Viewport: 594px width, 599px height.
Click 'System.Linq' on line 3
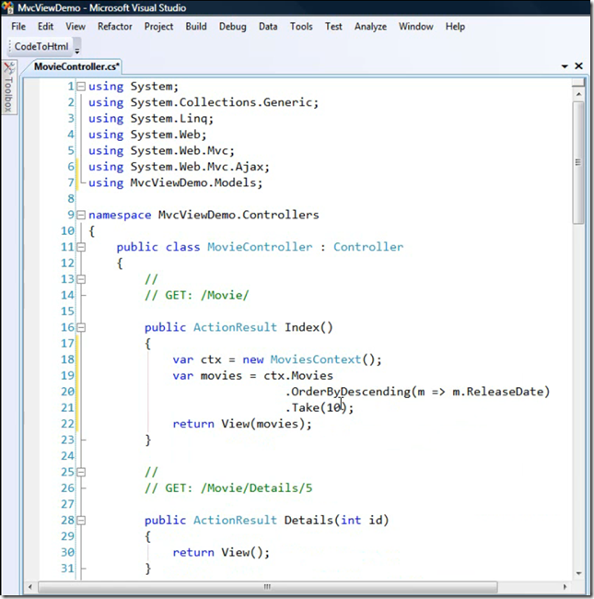(x=169, y=119)
